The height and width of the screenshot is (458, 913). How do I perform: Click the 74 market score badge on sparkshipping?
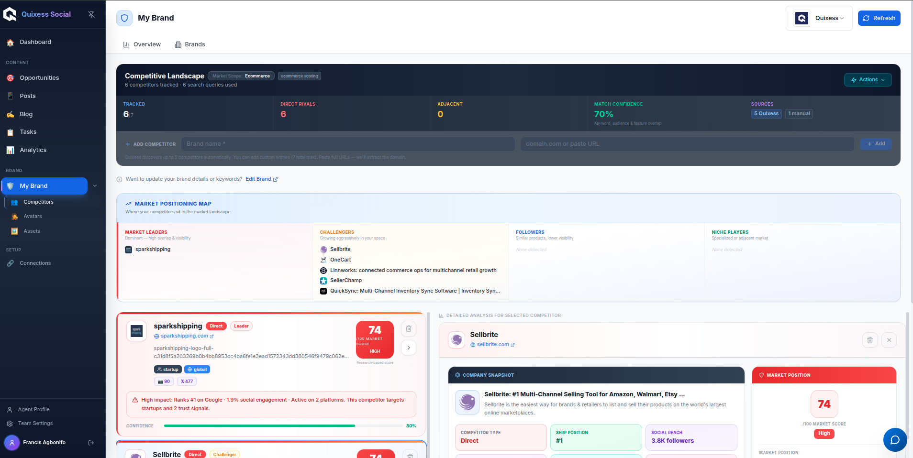coord(375,340)
